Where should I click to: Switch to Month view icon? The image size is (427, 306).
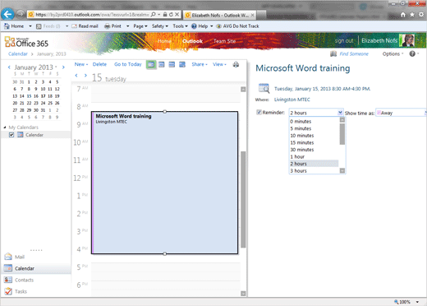(x=182, y=64)
